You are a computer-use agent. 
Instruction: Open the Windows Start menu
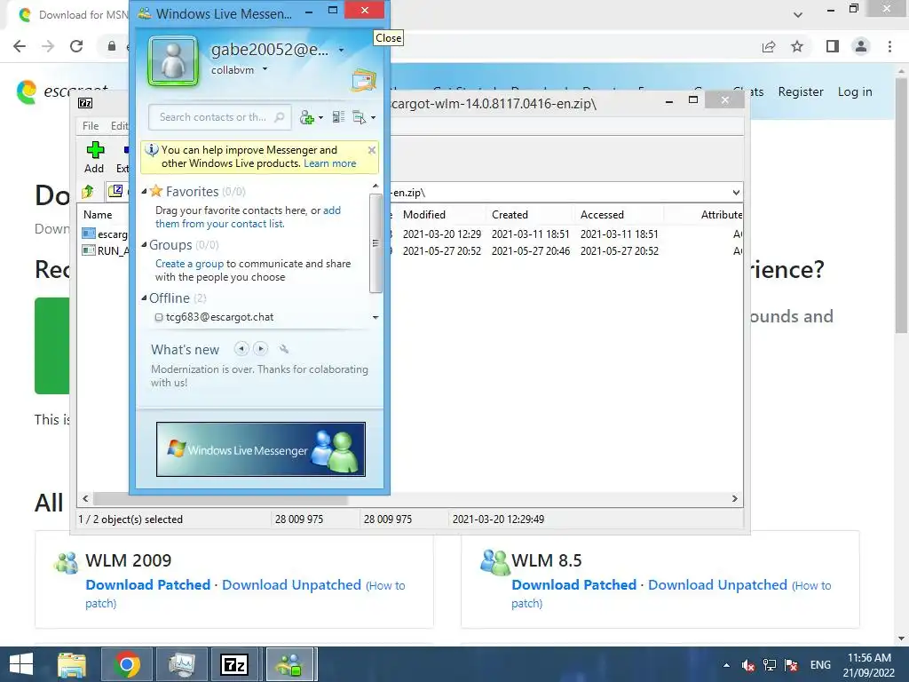click(21, 664)
